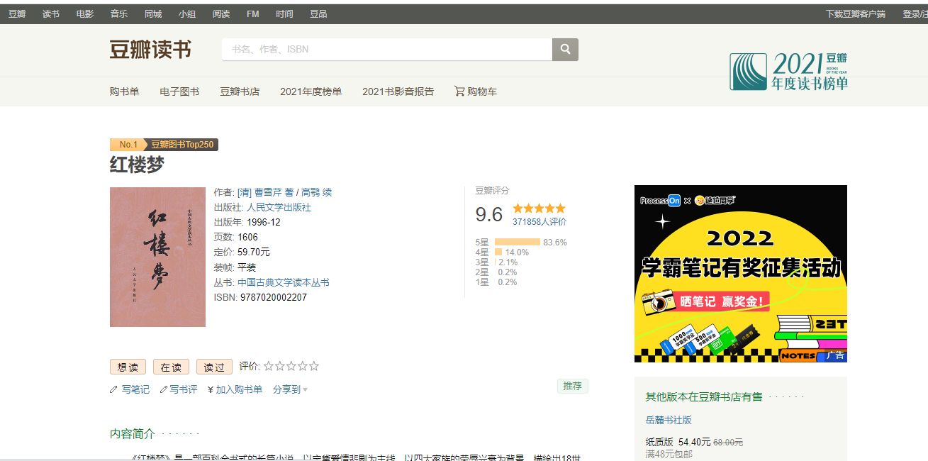
Task: Focus the 书名、作者、ISBN search box
Action: point(387,49)
